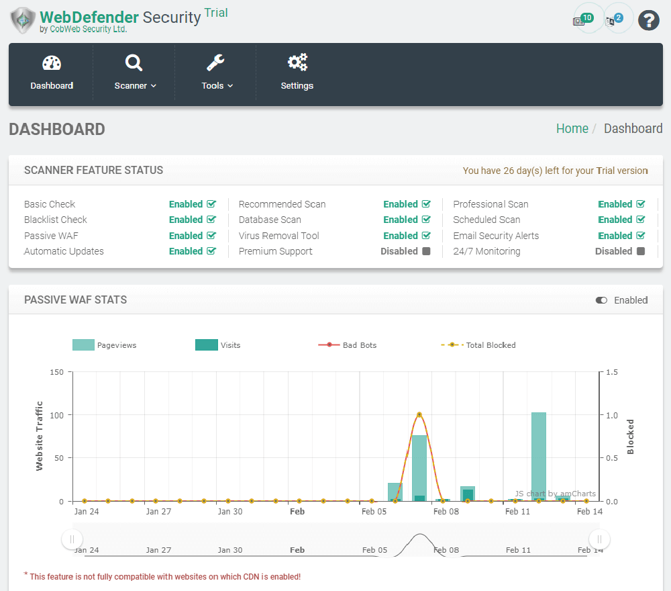The height and width of the screenshot is (591, 671).
Task: Toggle the Total Blocked legend marker
Action: click(x=452, y=345)
